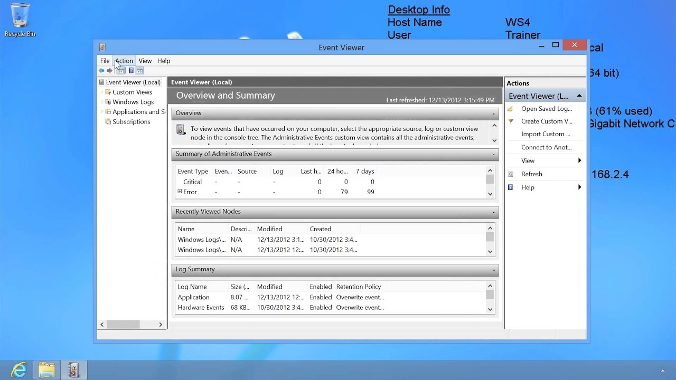The width and height of the screenshot is (676, 380).
Task: Sort by Event Type column header
Action: coord(193,171)
